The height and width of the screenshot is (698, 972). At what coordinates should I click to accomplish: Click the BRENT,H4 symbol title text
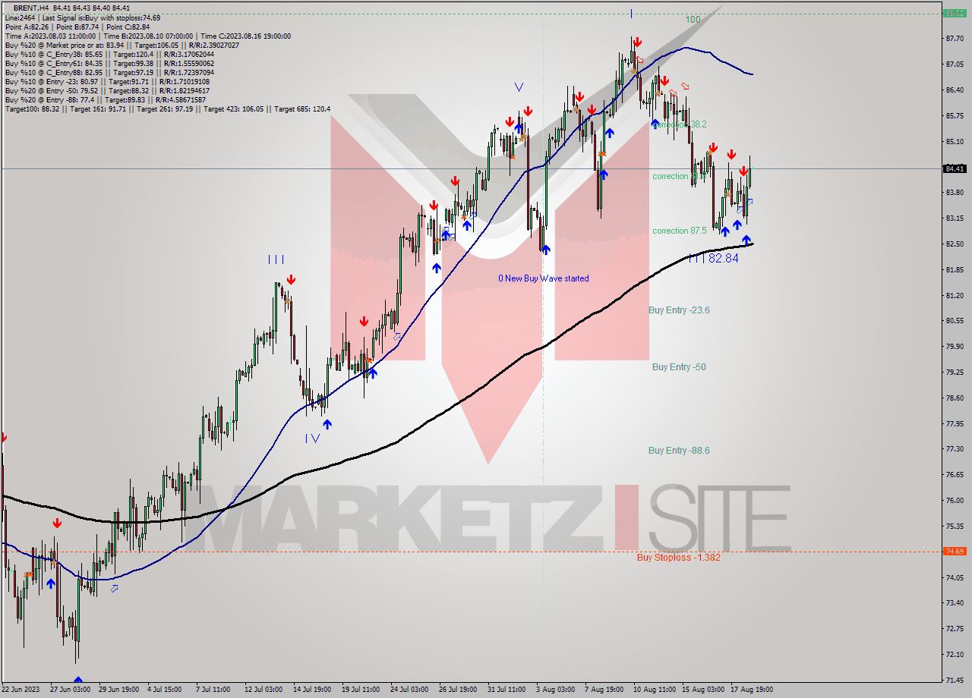pos(31,8)
